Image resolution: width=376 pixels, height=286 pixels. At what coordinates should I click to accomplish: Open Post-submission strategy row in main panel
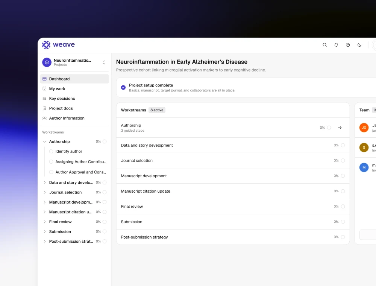(x=233, y=237)
